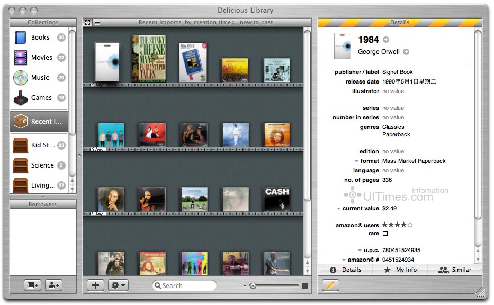
Task: Click the Mass Market Paperback format value
Action: pos(414,161)
